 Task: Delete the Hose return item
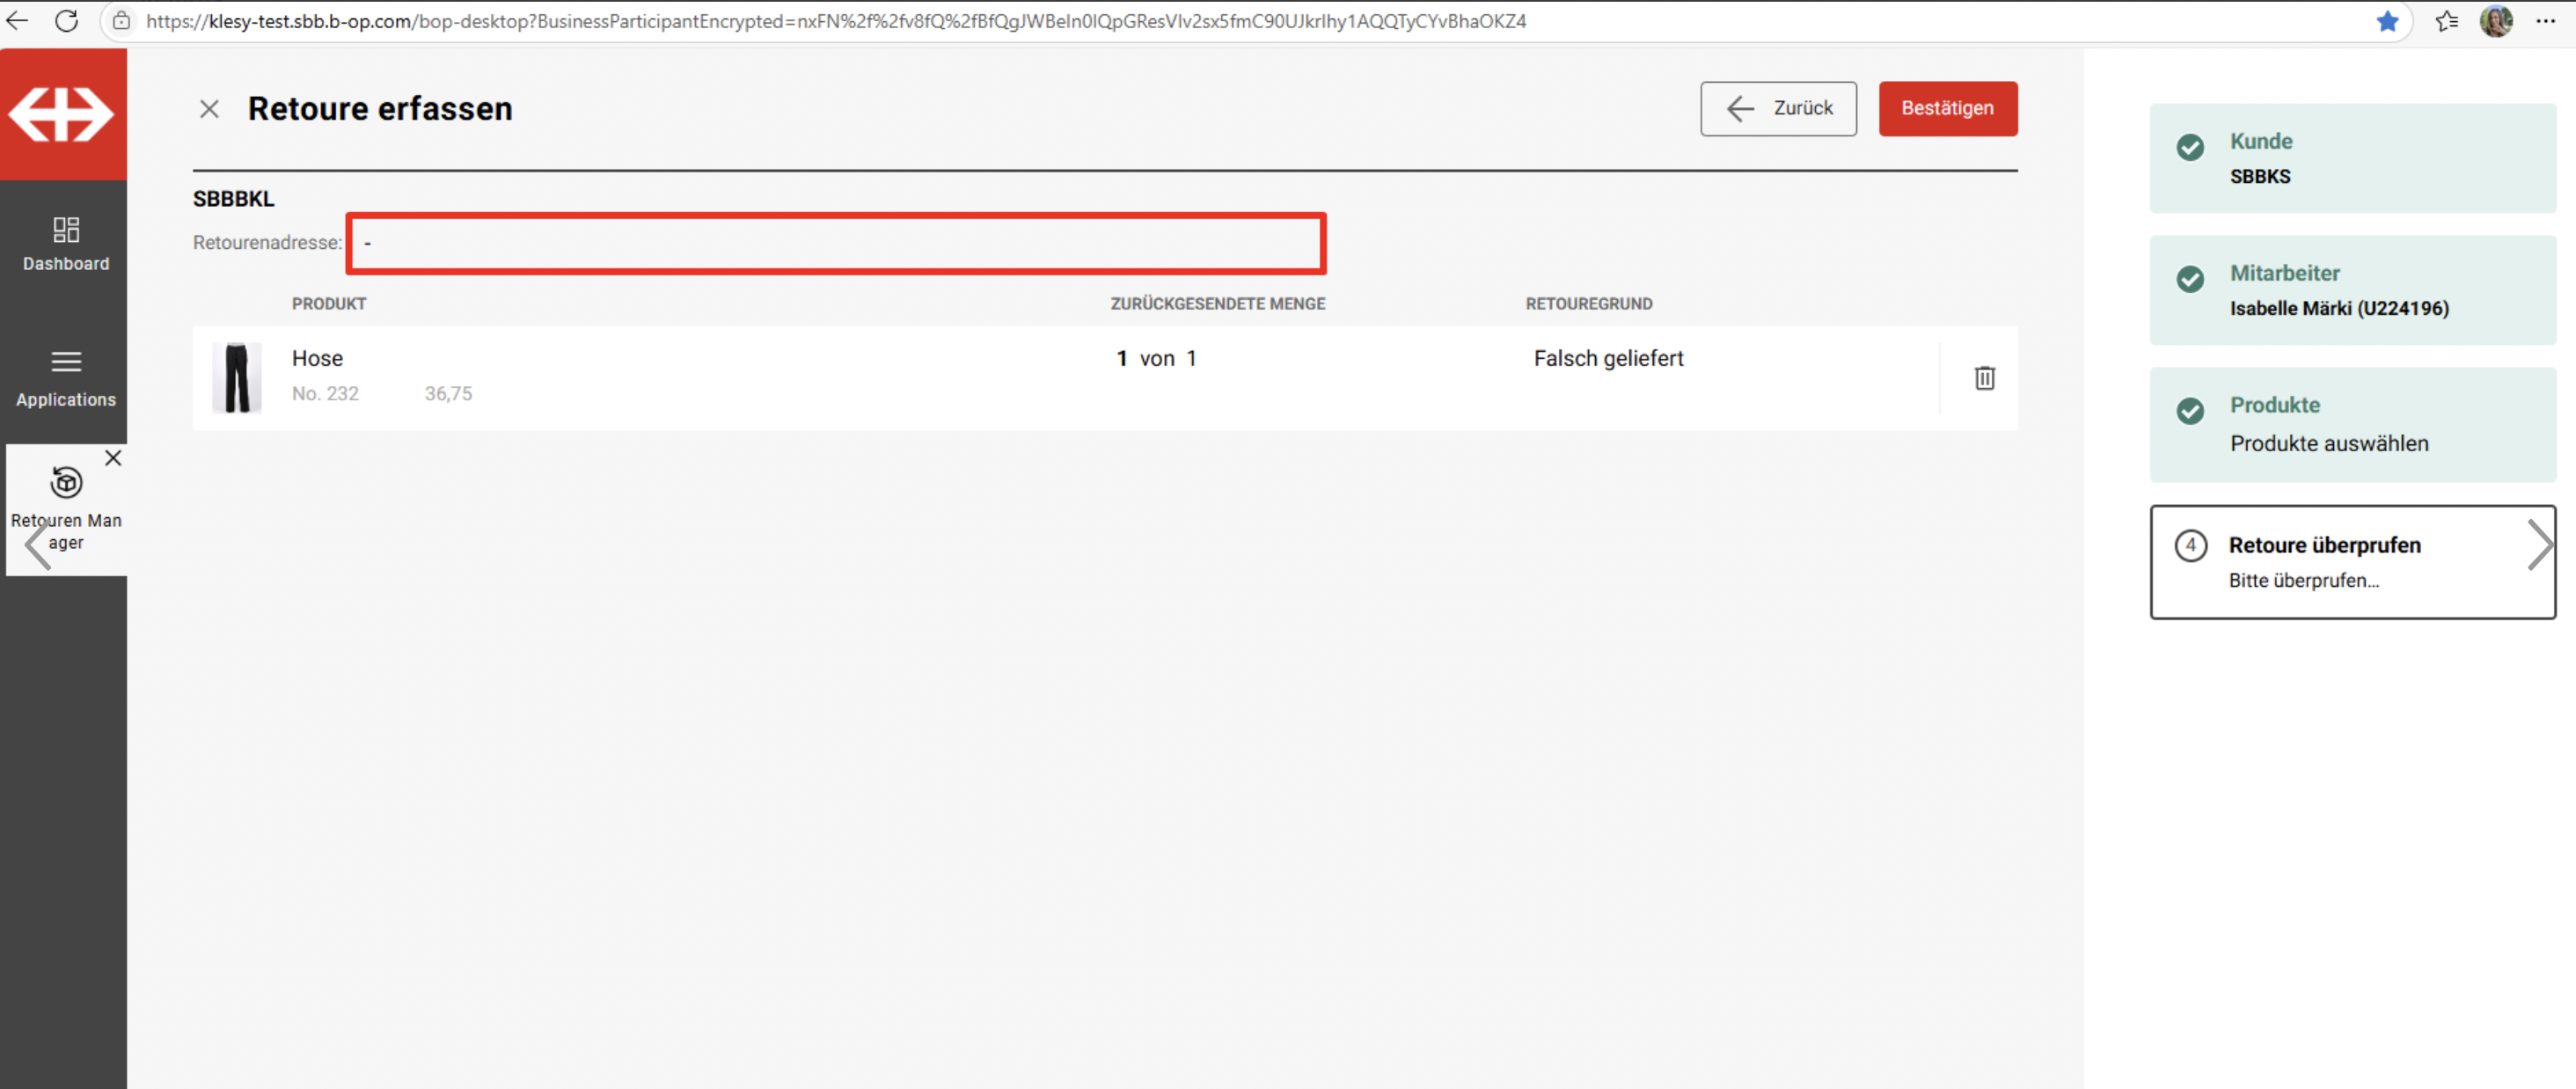[x=1984, y=378]
